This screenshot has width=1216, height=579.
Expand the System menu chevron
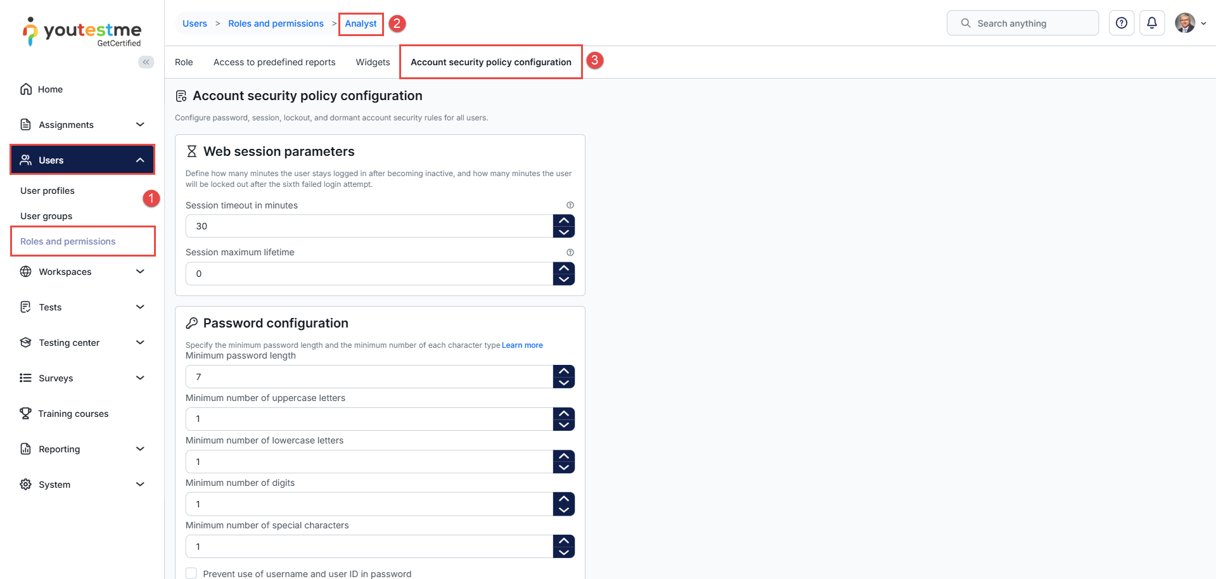[x=140, y=485]
